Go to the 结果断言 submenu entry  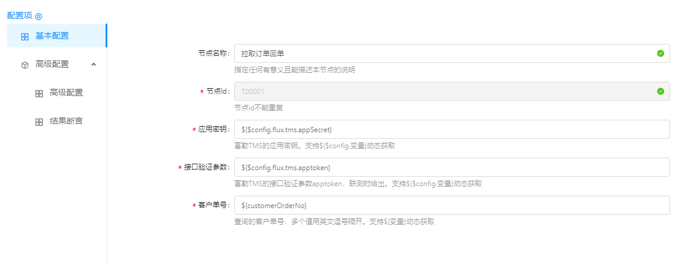[66, 121]
